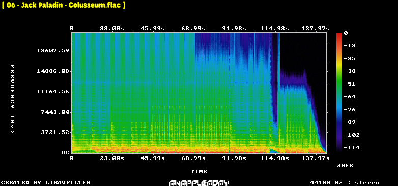Click the top 23.00s time axis marker
398x186 pixels.
tap(112, 28)
